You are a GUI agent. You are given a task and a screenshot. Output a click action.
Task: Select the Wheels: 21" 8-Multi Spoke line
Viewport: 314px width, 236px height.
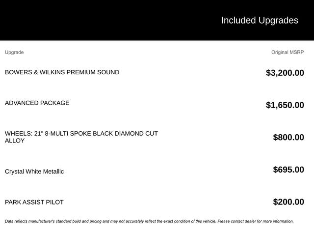tap(81, 133)
